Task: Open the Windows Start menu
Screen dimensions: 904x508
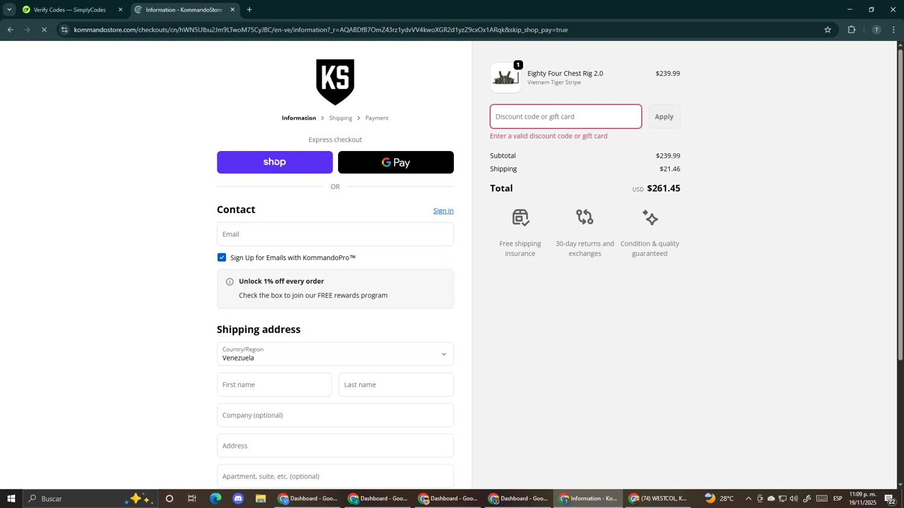Action: [x=11, y=498]
